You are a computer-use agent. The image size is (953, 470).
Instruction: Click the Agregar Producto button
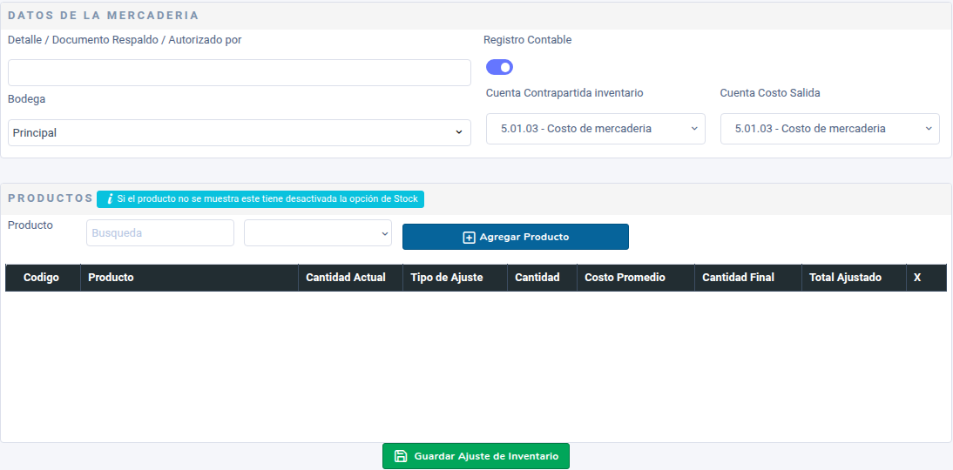coord(516,237)
